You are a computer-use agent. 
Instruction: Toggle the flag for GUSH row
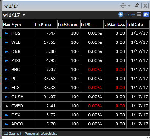click(x=6, y=97)
